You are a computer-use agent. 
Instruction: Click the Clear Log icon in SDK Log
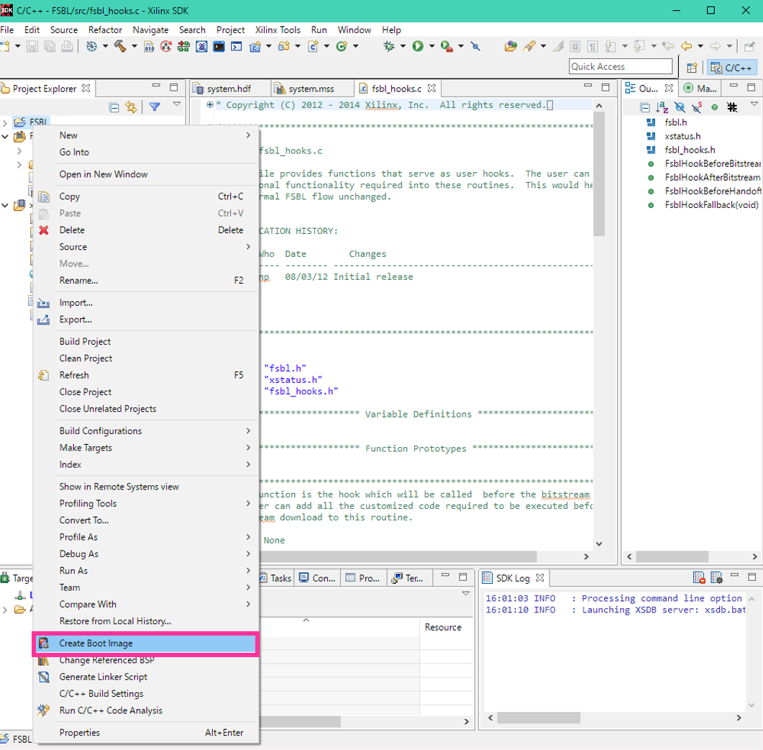(699, 577)
